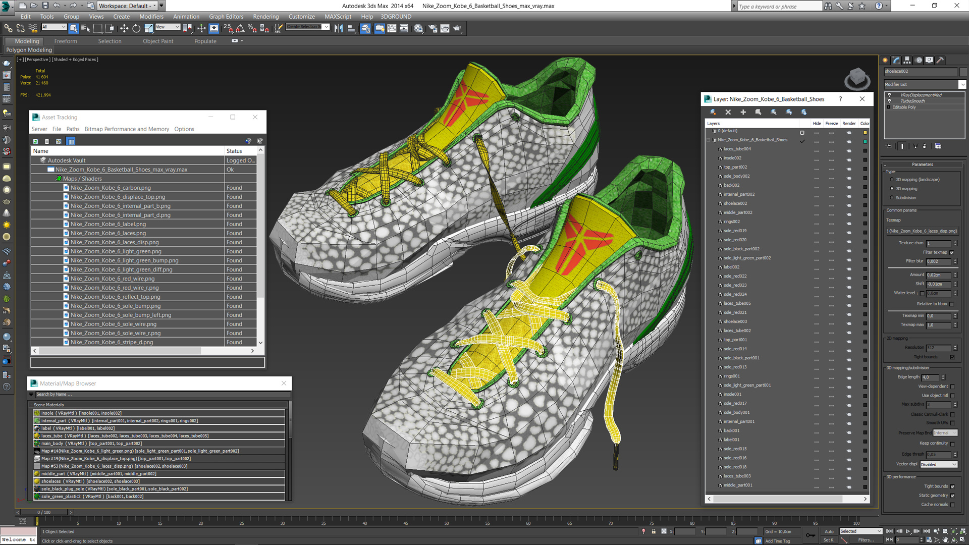Toggle the Angle Snap icon
The width and height of the screenshot is (969, 545).
click(x=240, y=28)
